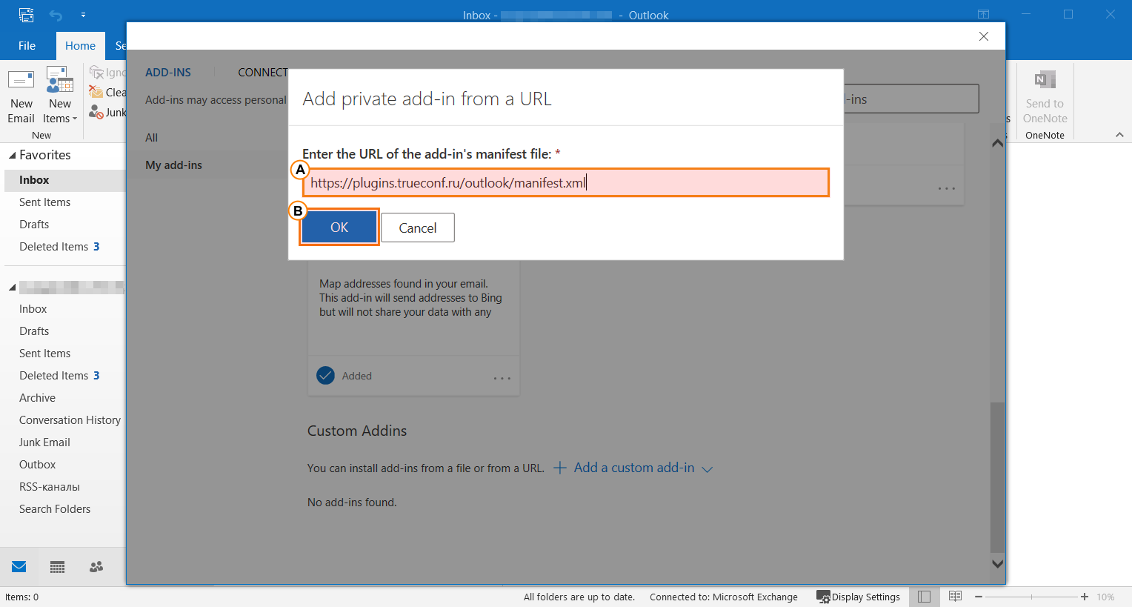Click the manifest URL input field
Viewport: 1132px width, 607px height.
(x=565, y=183)
